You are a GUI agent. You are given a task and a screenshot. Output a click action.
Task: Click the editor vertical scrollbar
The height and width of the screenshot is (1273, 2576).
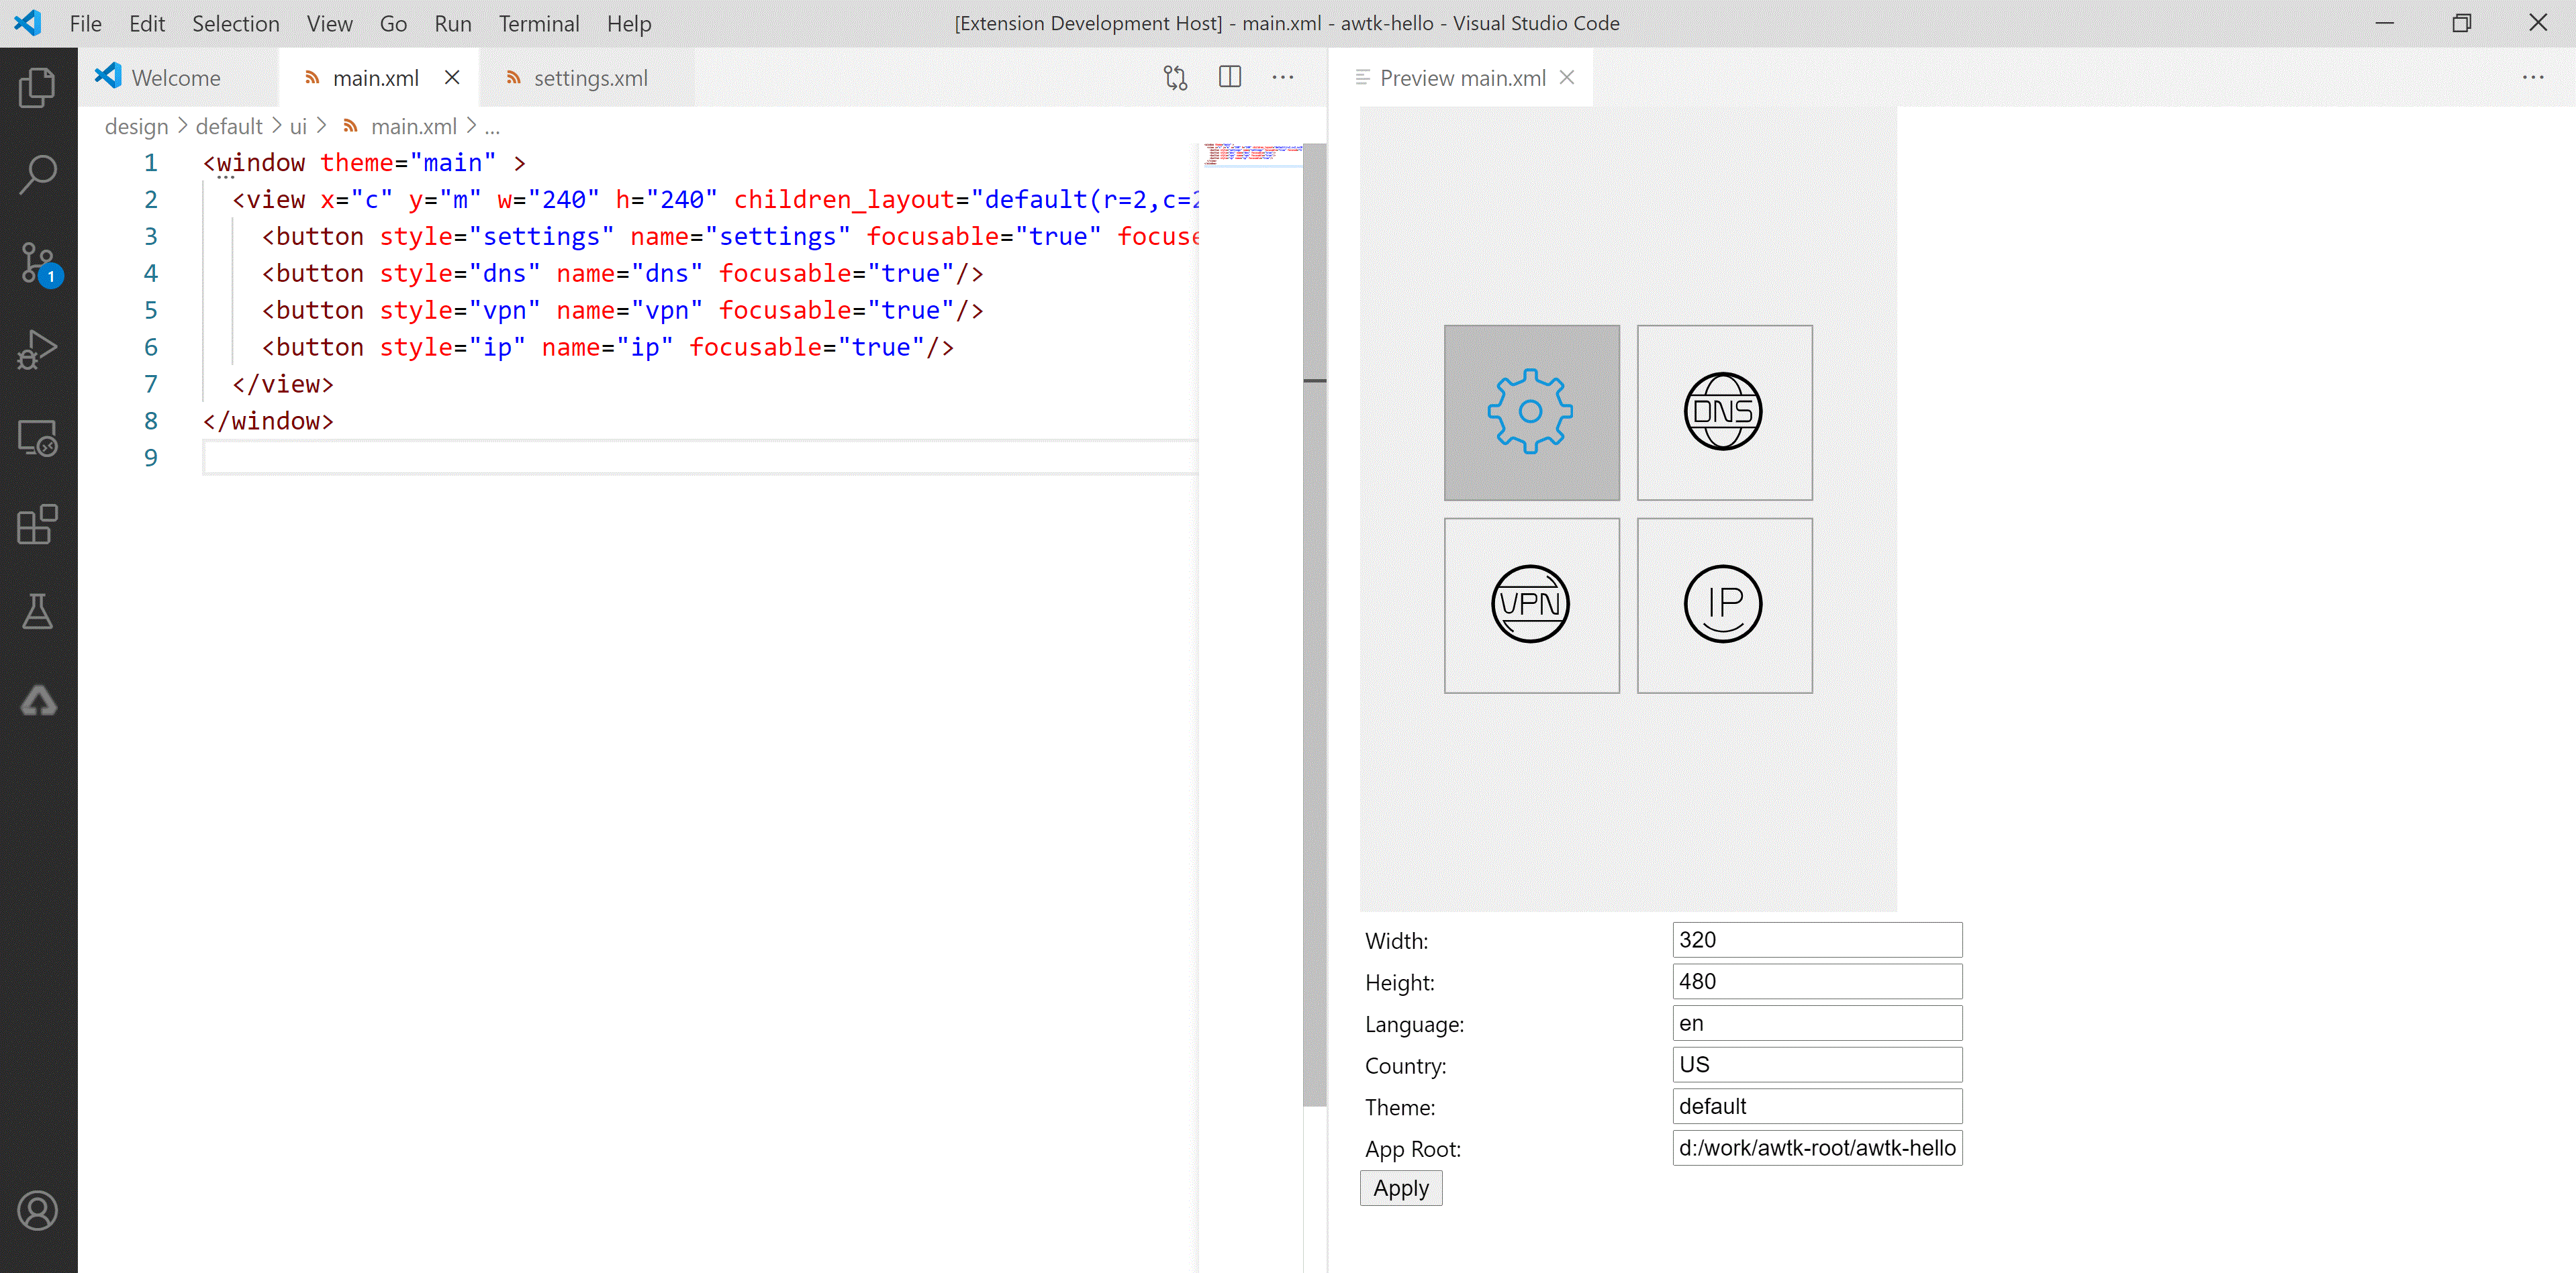pyautogui.click(x=1315, y=625)
